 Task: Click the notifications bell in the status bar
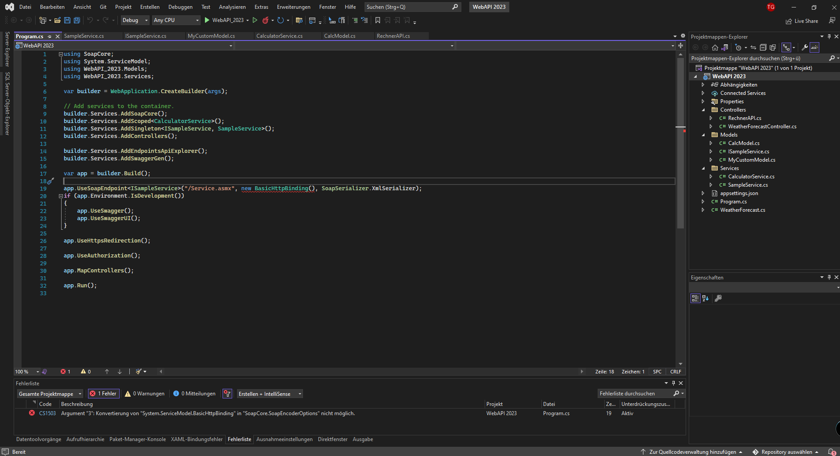pos(832,452)
